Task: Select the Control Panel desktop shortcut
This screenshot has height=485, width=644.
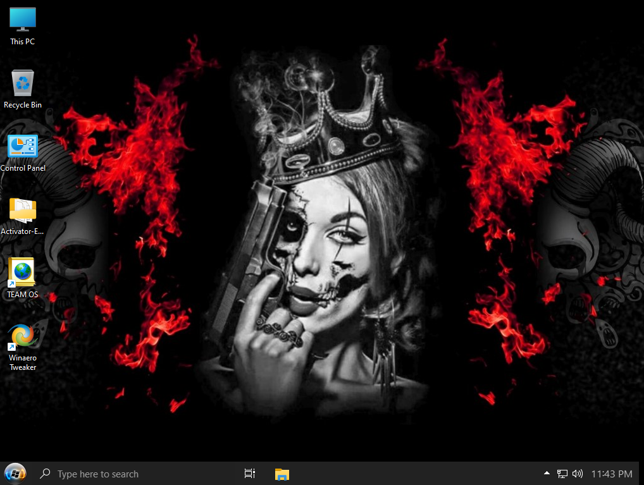Action: [23, 153]
